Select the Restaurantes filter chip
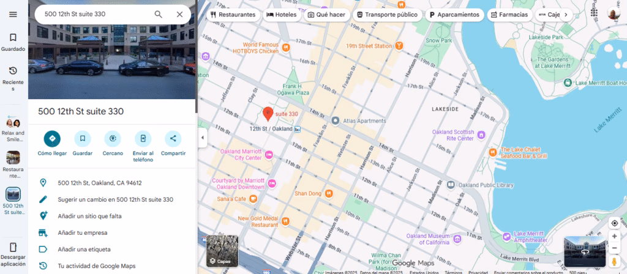This screenshot has width=627, height=274. (233, 15)
